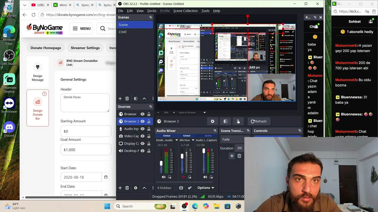Open Discord desktop shortcut
This screenshot has height=212, width=378.
9,130
